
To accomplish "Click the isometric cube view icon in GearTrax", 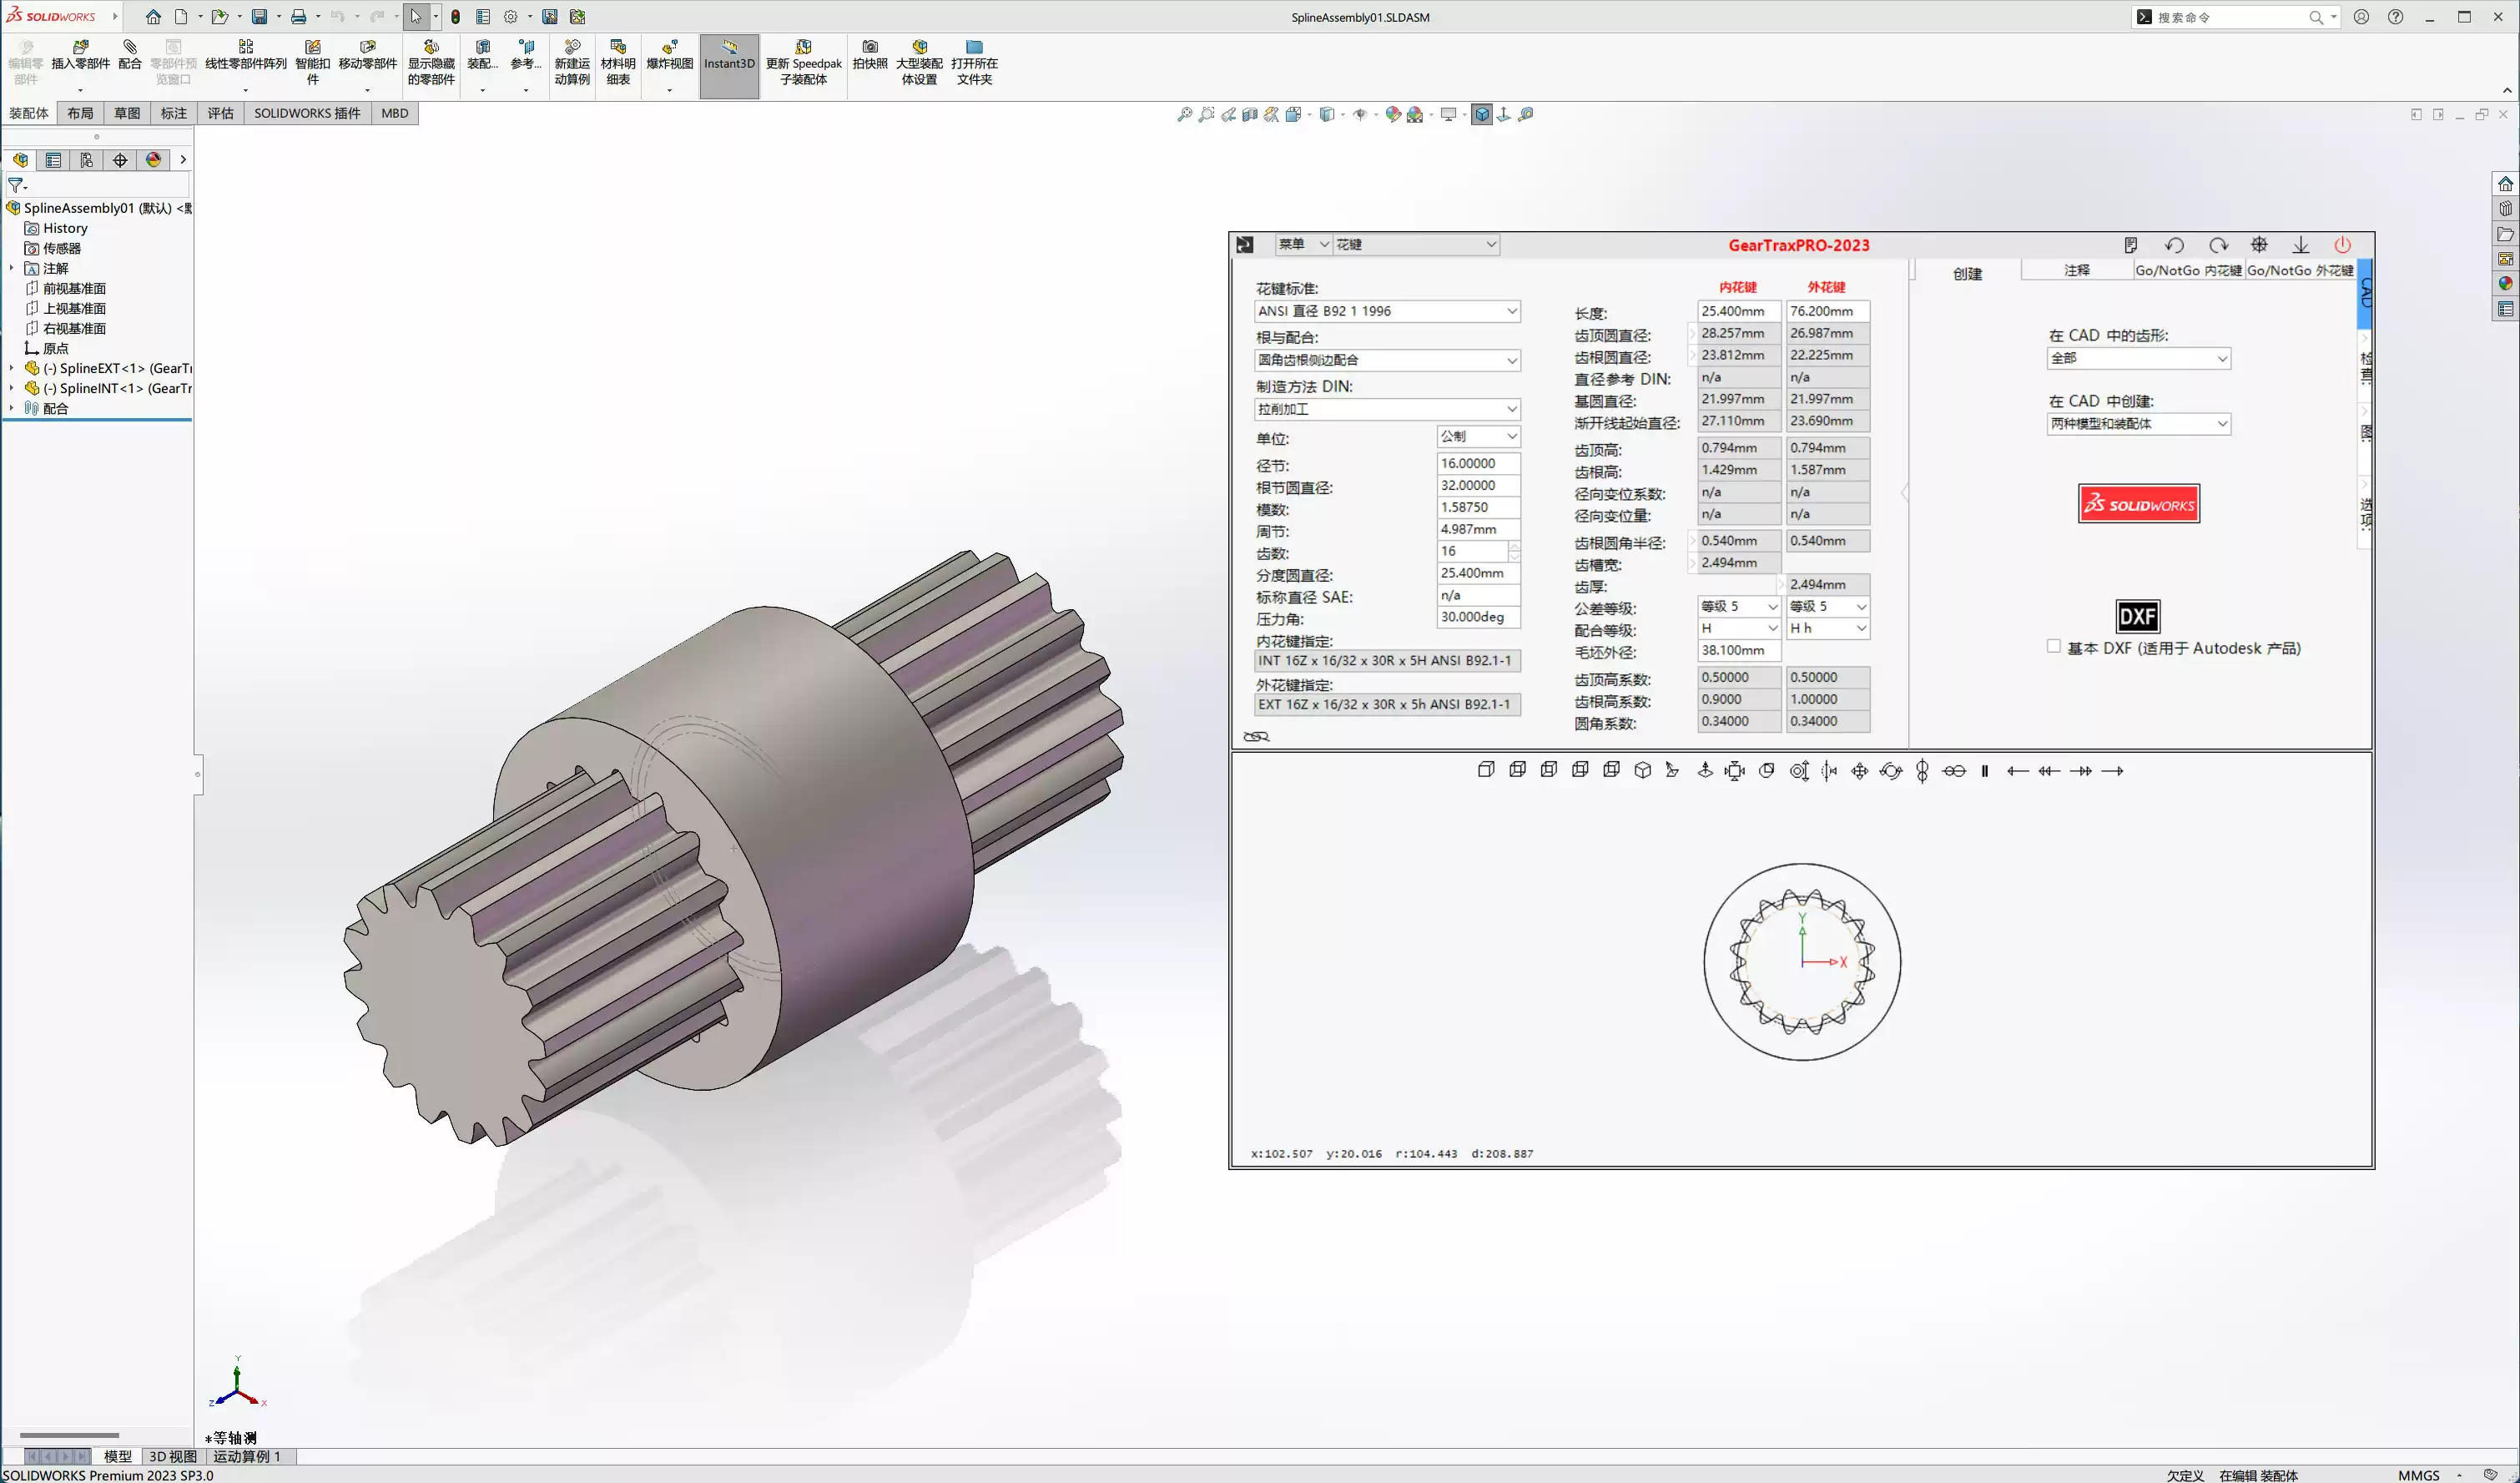I will [x=1643, y=770].
